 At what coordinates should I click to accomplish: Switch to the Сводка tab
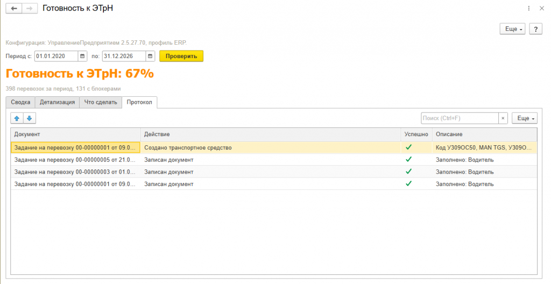click(x=20, y=102)
